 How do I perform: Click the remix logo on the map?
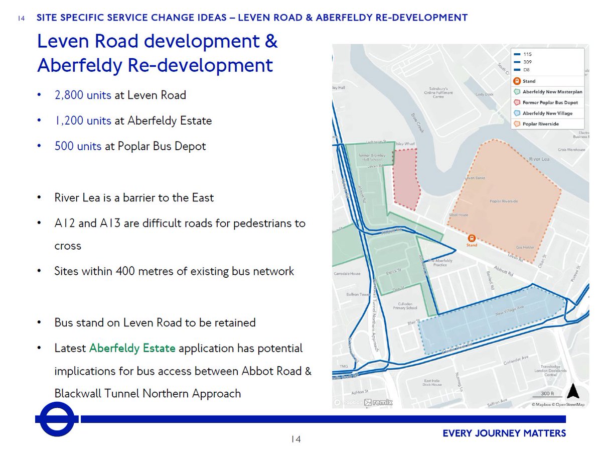click(x=378, y=402)
